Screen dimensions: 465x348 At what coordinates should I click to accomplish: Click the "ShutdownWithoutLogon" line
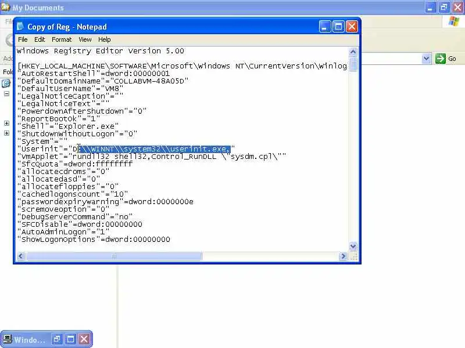[x=77, y=134]
